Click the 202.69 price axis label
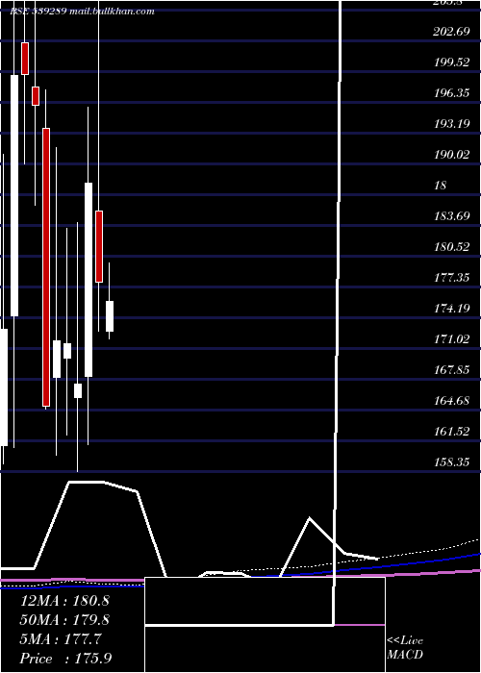Screen dimensions: 481x673 pos(451,32)
